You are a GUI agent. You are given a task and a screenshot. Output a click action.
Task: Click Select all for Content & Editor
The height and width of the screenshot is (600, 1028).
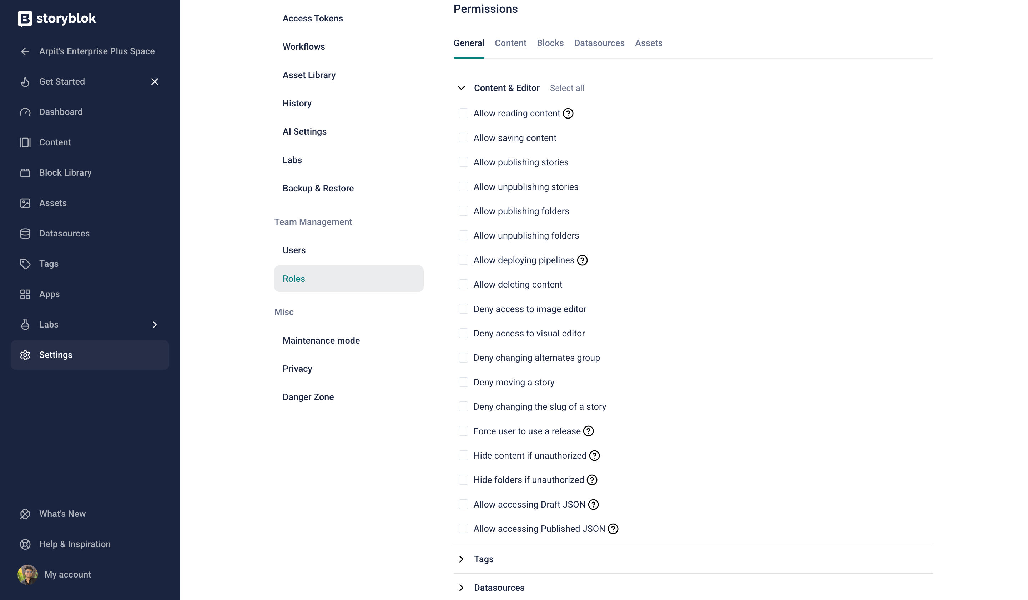pyautogui.click(x=566, y=88)
